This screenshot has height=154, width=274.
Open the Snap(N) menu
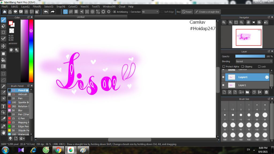[61, 7]
